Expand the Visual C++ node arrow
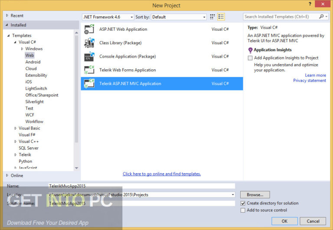This screenshot has height=230, width=333. [15, 142]
